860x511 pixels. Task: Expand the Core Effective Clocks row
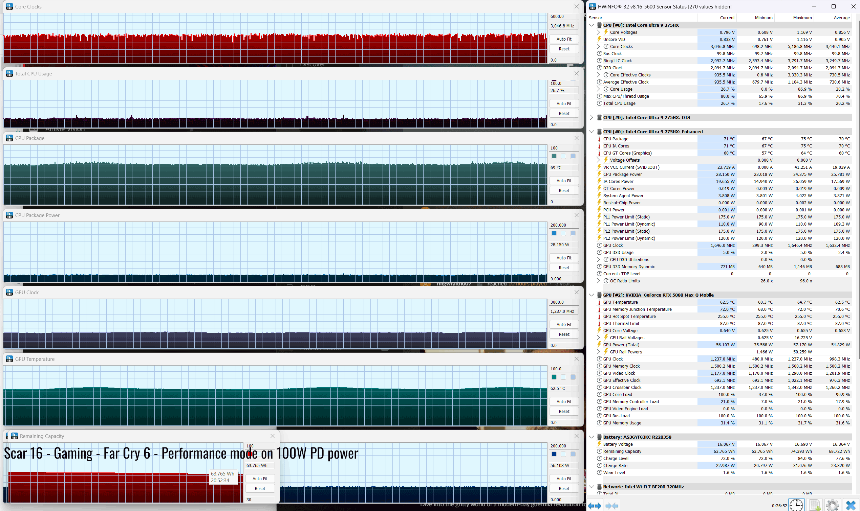tap(598, 75)
